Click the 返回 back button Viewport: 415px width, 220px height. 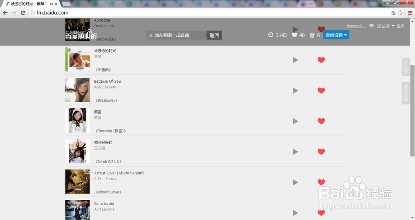(214, 35)
